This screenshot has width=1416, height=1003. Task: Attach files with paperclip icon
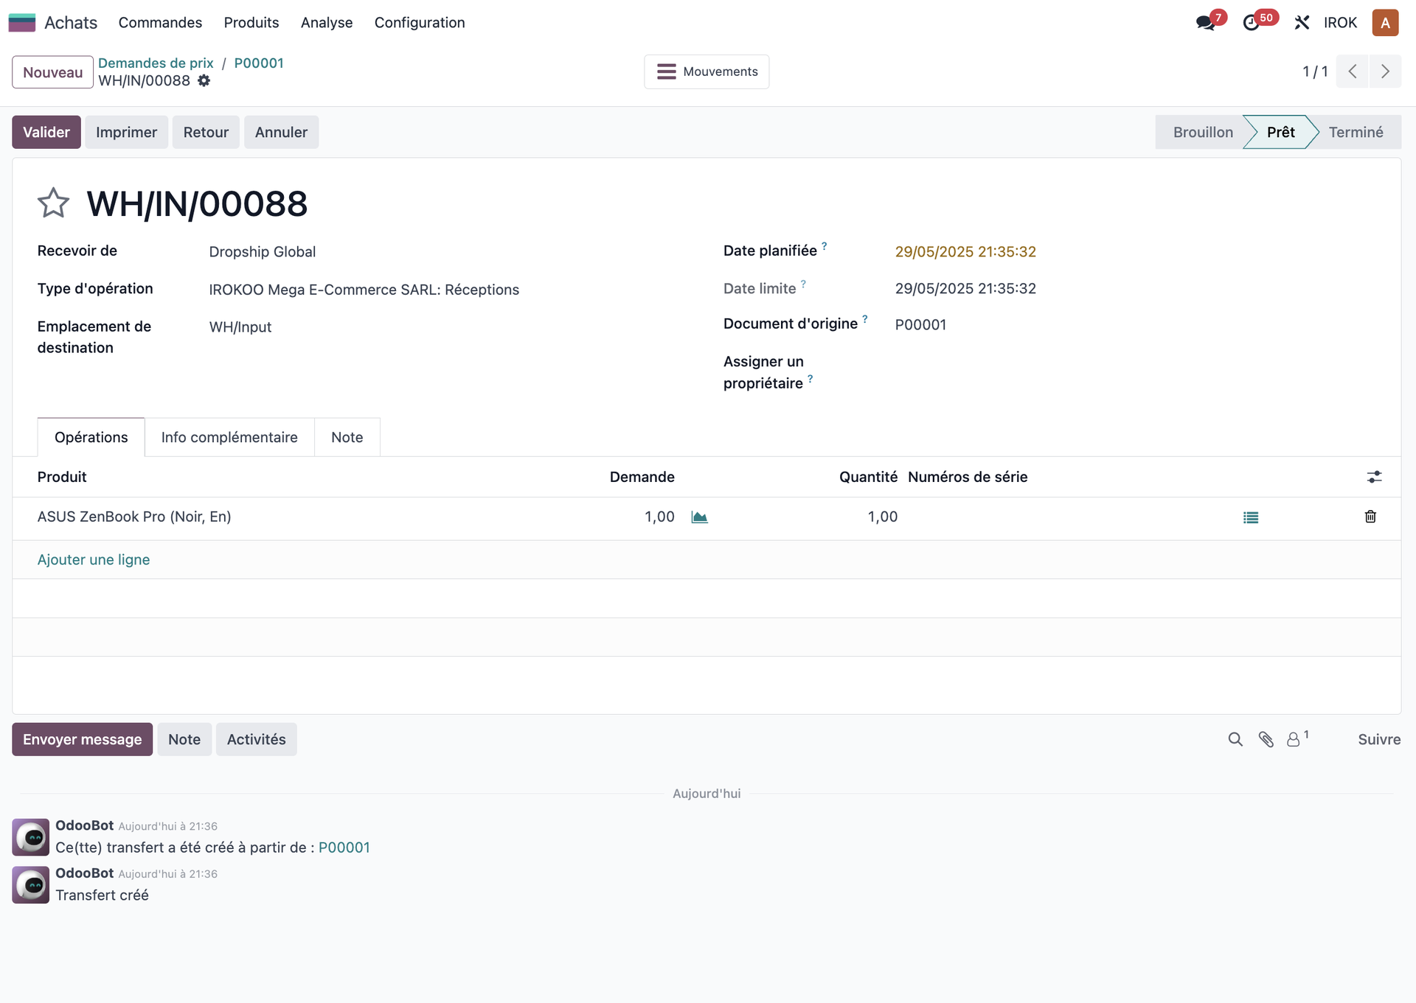coord(1266,739)
